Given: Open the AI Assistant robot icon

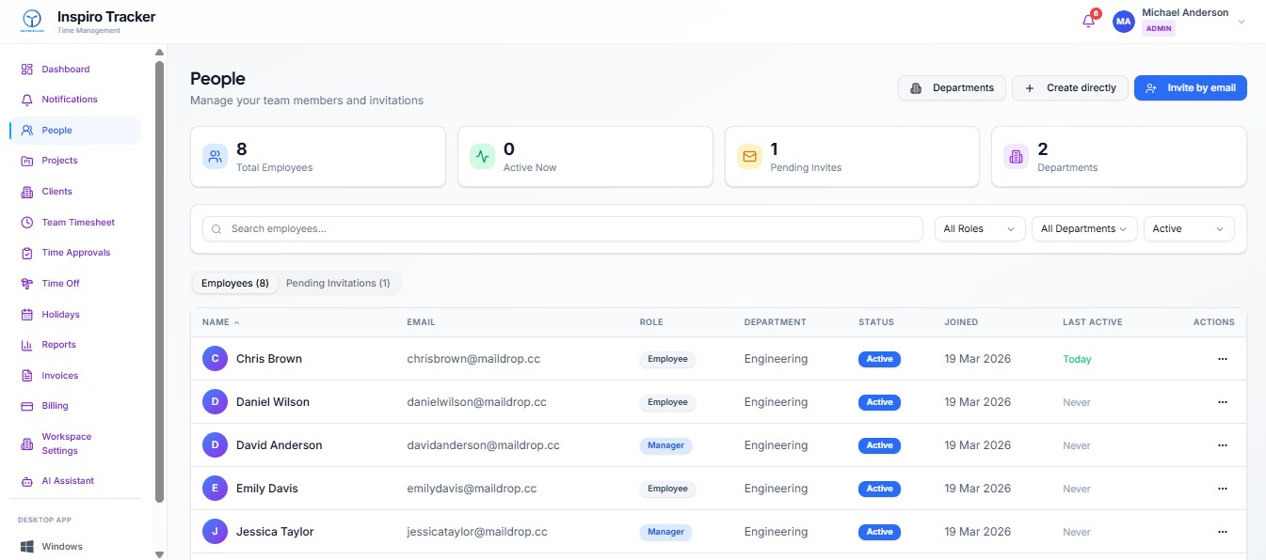Looking at the screenshot, I should click(x=27, y=481).
